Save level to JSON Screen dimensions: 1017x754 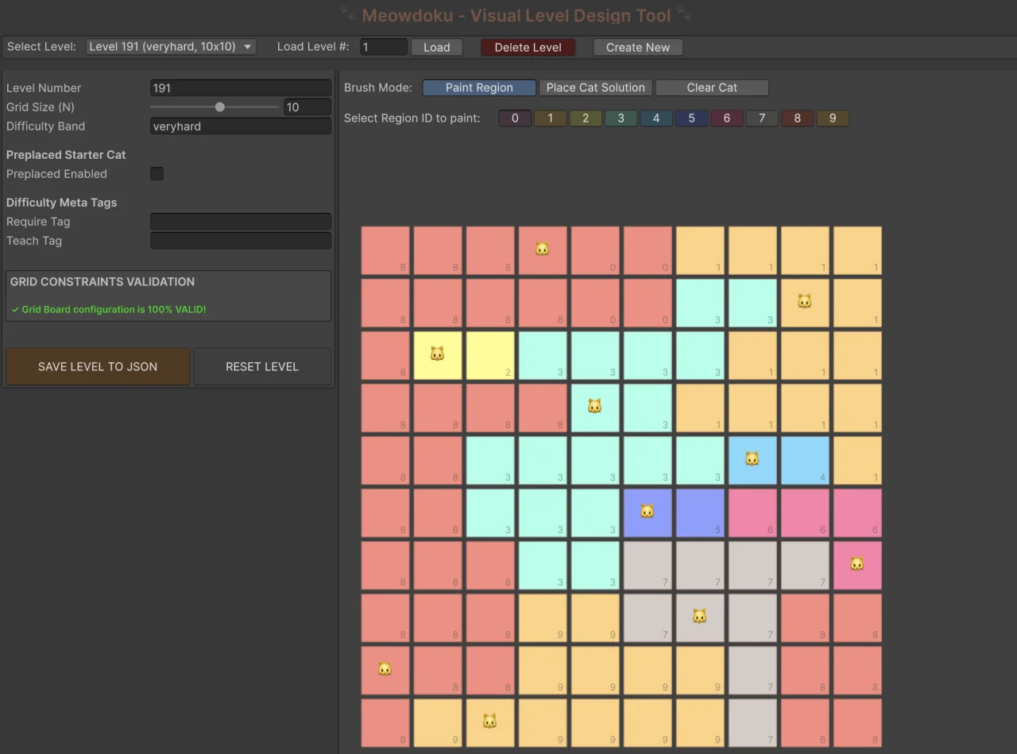click(x=98, y=366)
